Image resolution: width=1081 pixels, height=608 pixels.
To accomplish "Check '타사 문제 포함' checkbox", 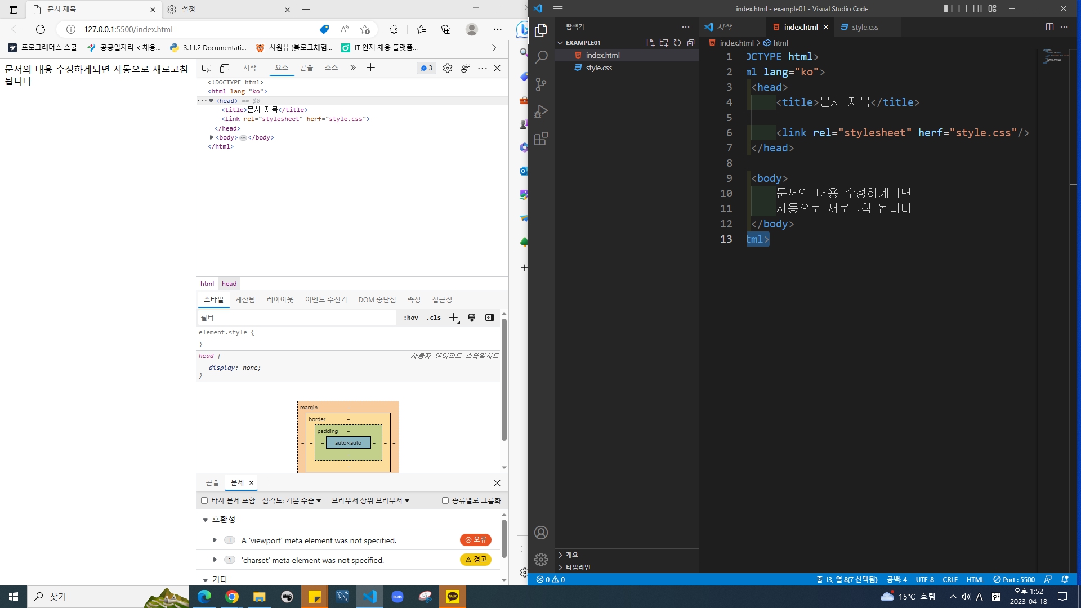I will [204, 500].
